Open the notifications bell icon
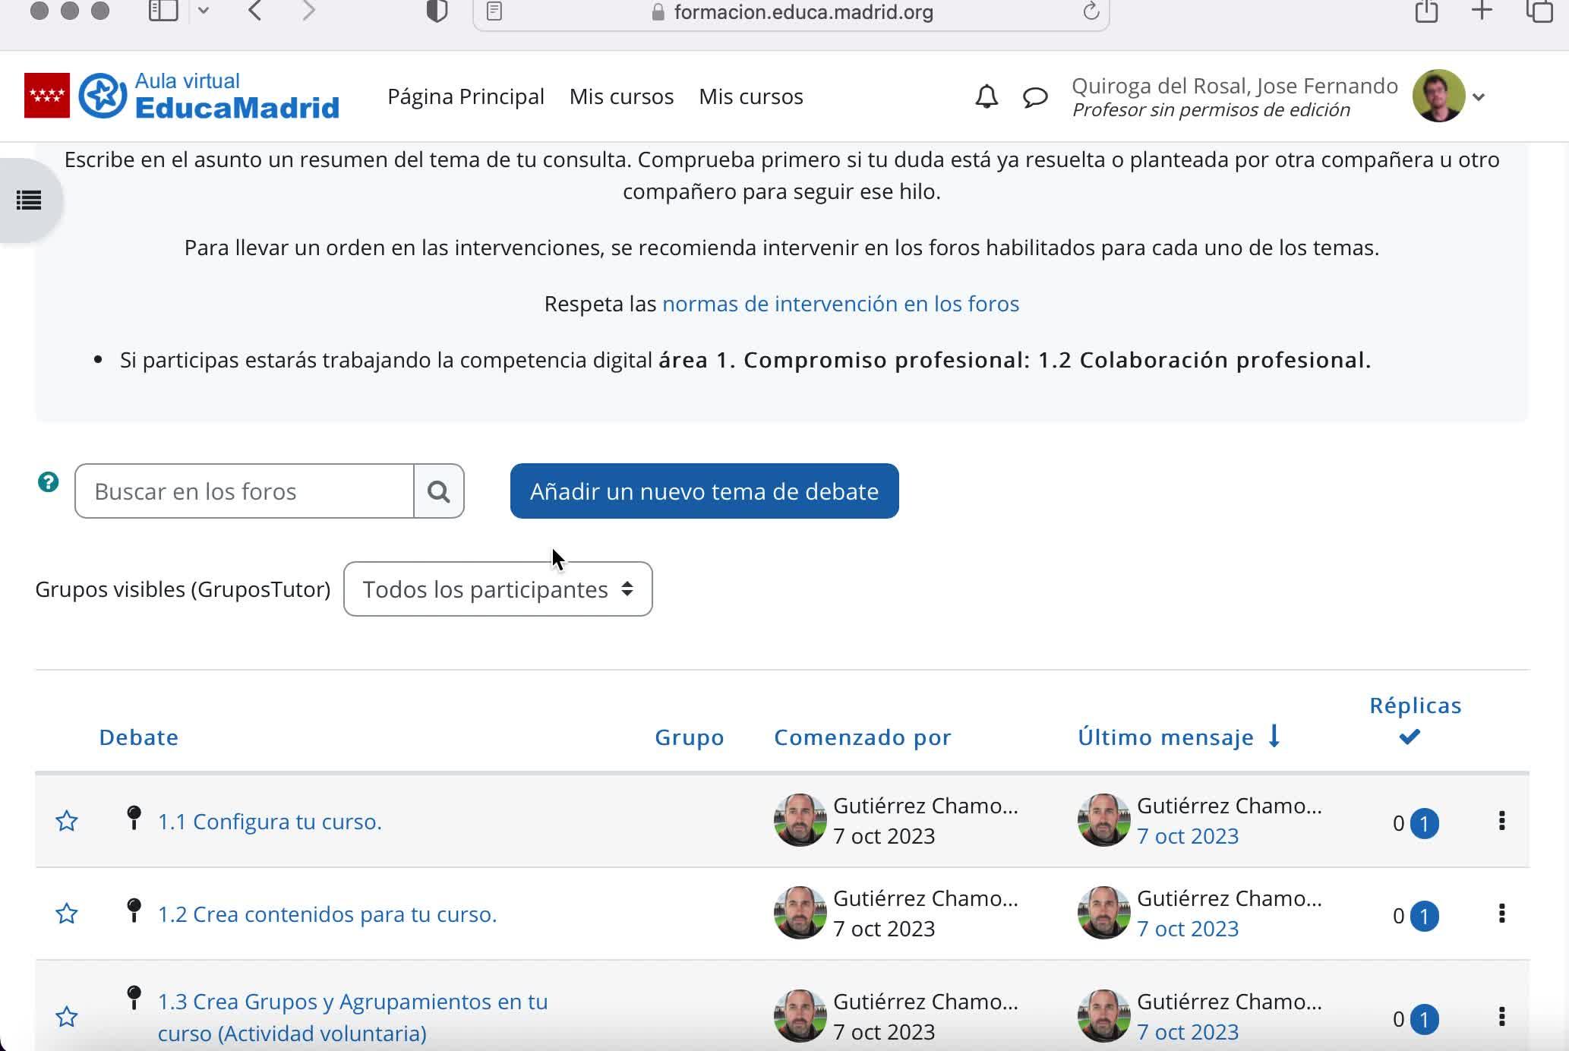Image resolution: width=1569 pixels, height=1051 pixels. point(986,96)
